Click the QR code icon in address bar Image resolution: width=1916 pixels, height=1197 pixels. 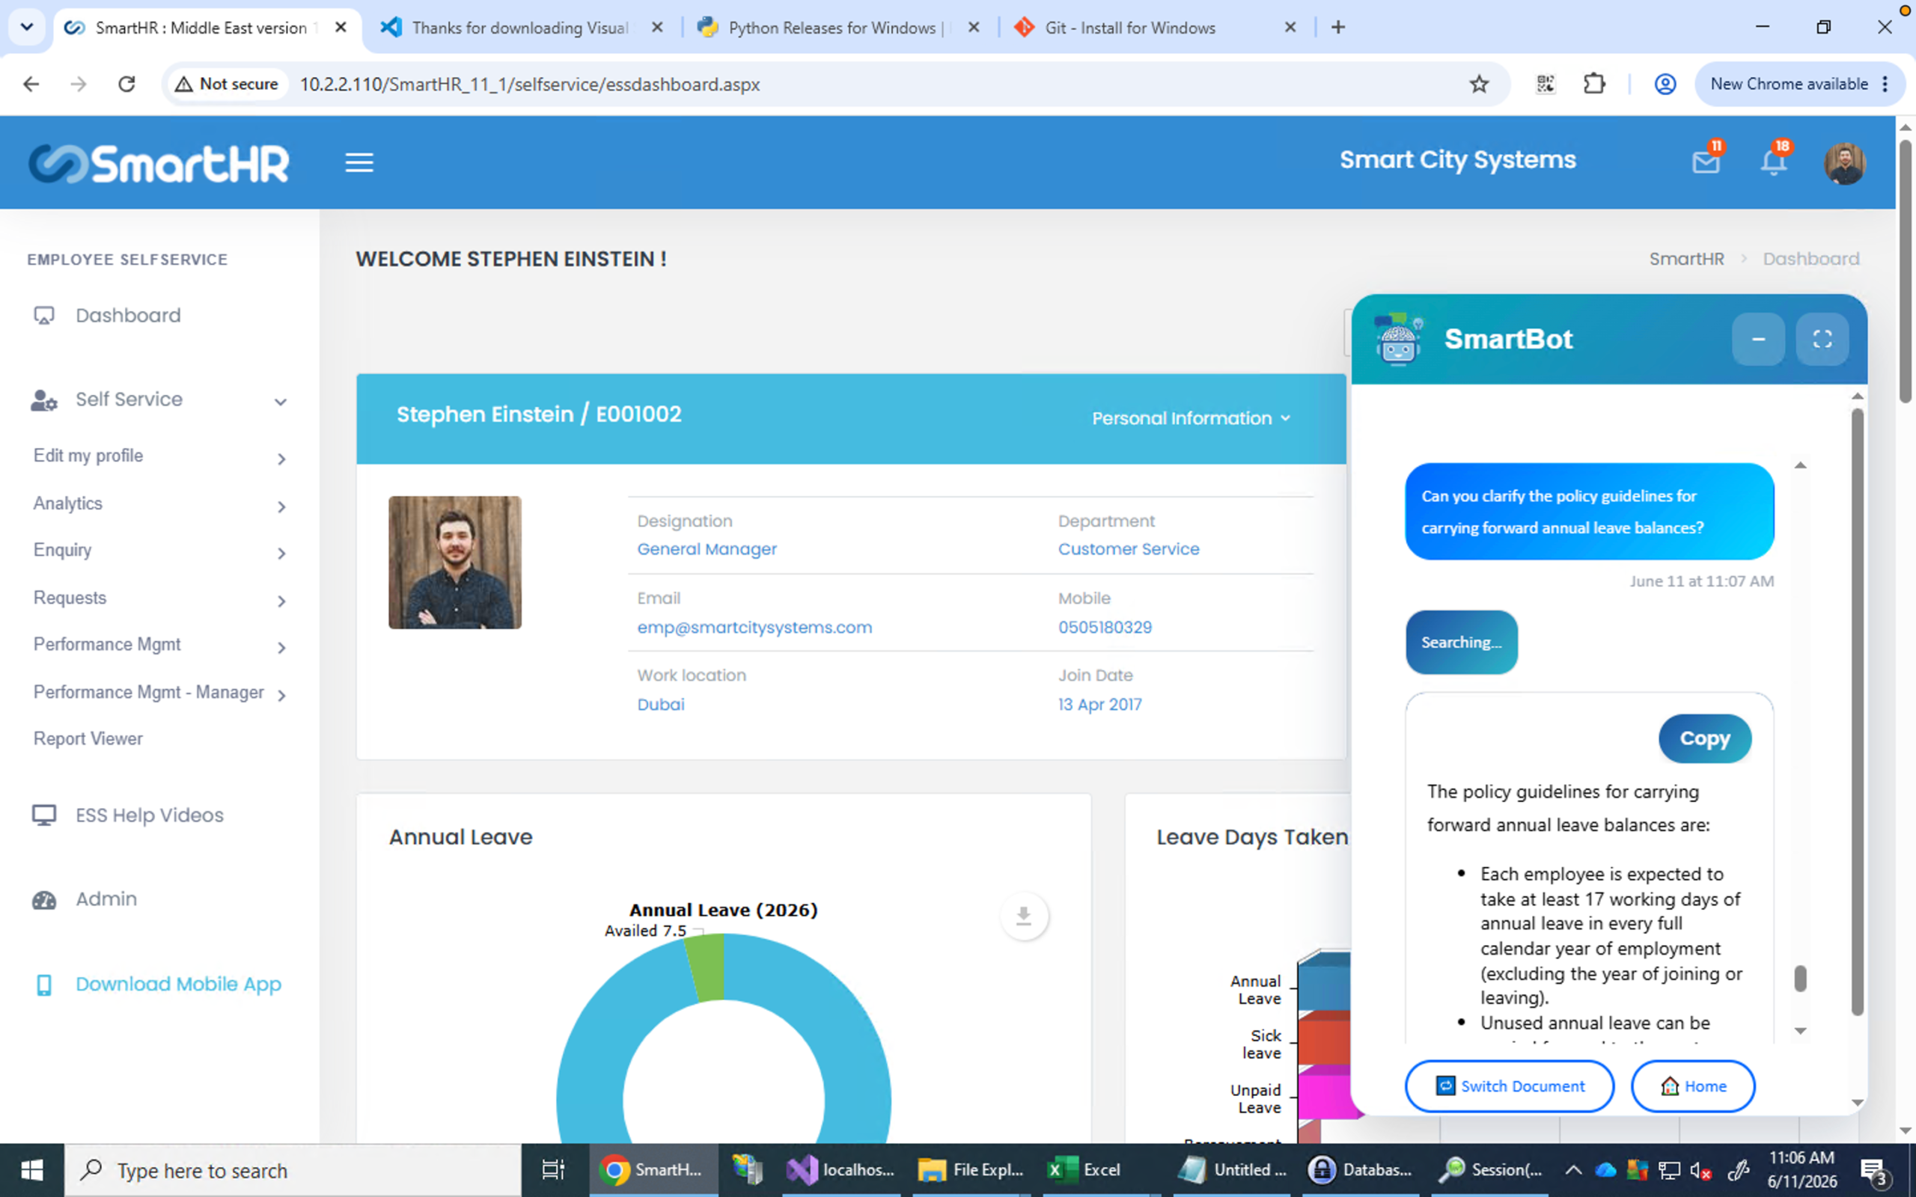coord(1545,84)
